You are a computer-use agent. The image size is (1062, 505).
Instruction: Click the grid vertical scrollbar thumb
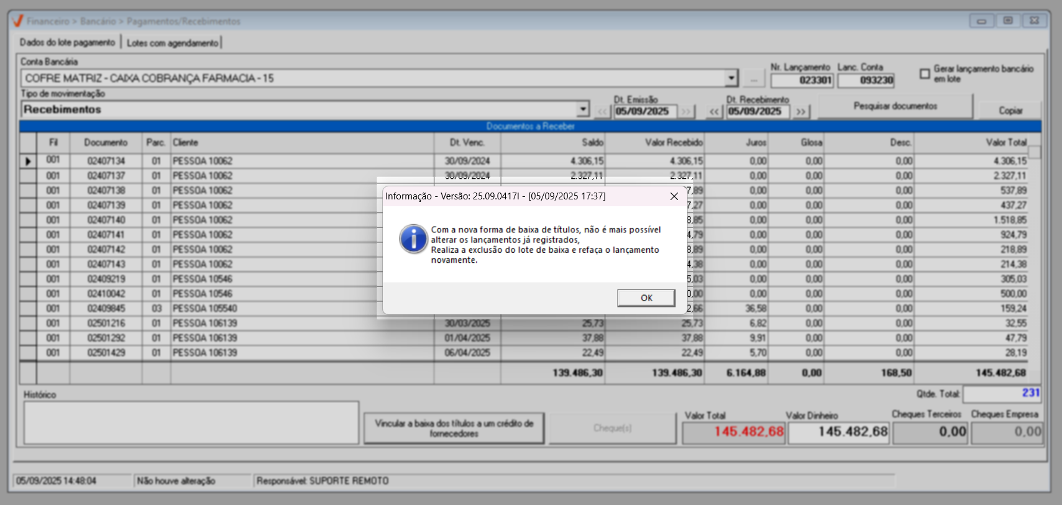click(1034, 153)
